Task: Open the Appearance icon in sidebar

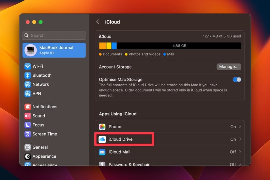Action: (x=27, y=157)
